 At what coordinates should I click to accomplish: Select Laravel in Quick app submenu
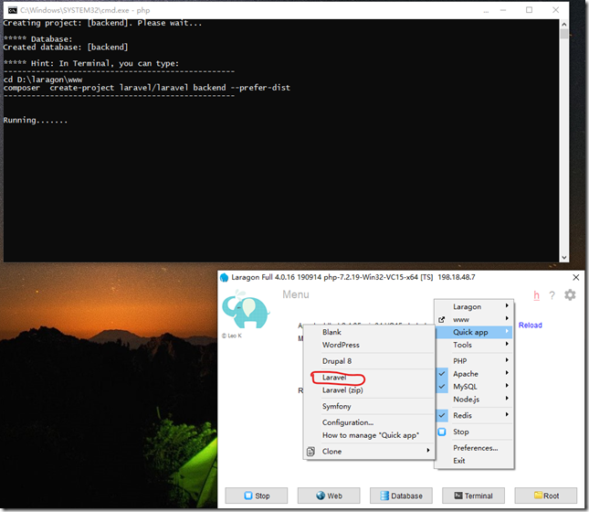coord(369,378)
